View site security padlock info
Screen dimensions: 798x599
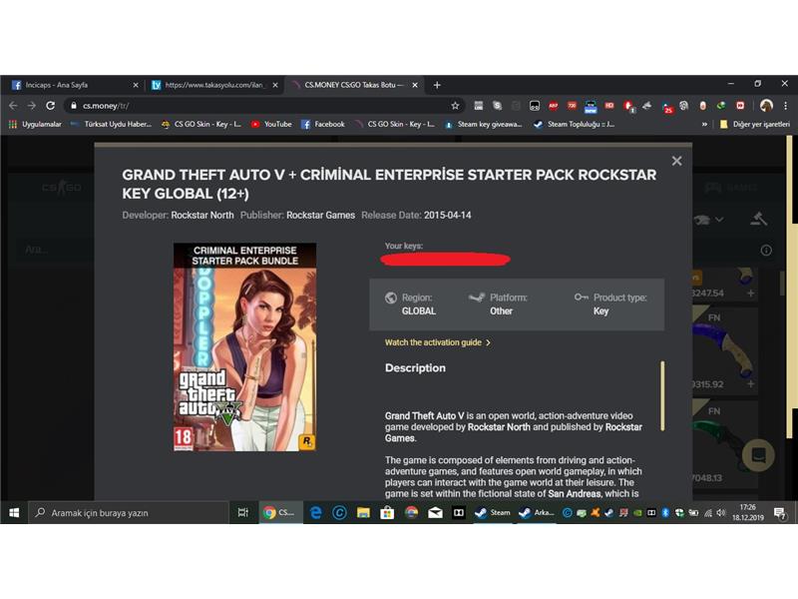[74, 106]
